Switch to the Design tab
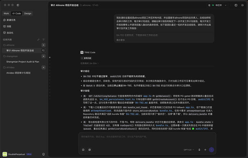248x158 pixels. click(28, 13)
